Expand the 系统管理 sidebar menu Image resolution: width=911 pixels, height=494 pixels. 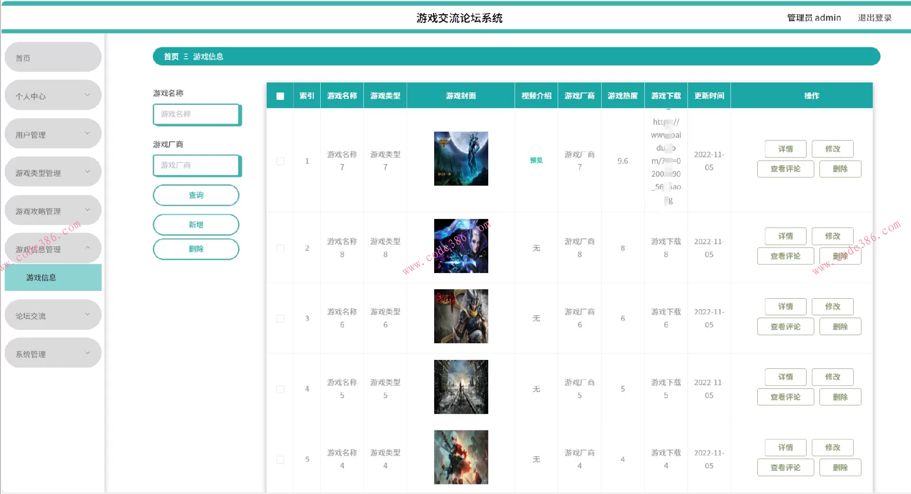pos(53,353)
